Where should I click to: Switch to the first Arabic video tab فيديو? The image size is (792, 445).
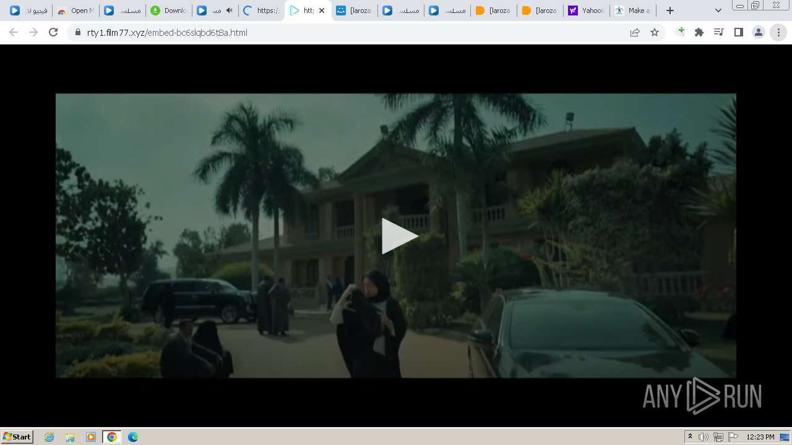click(x=28, y=11)
